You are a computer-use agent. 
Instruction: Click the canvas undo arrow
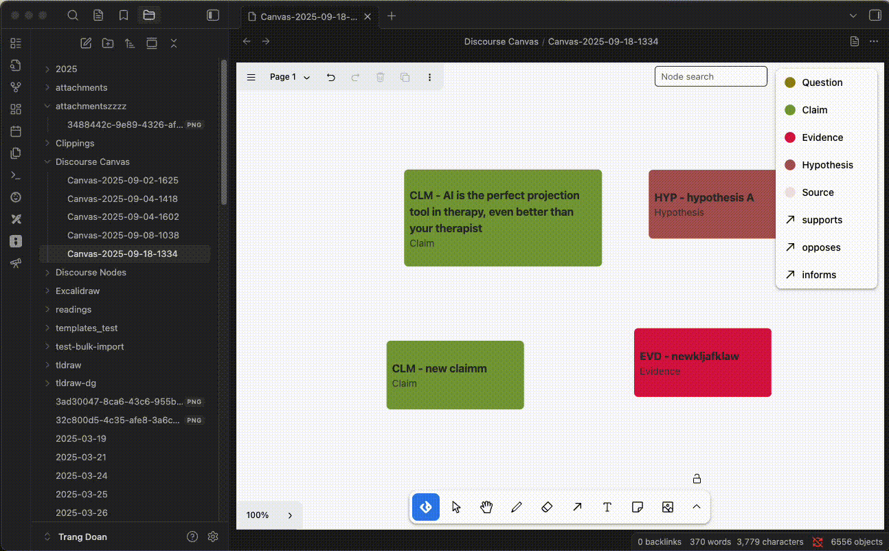331,78
